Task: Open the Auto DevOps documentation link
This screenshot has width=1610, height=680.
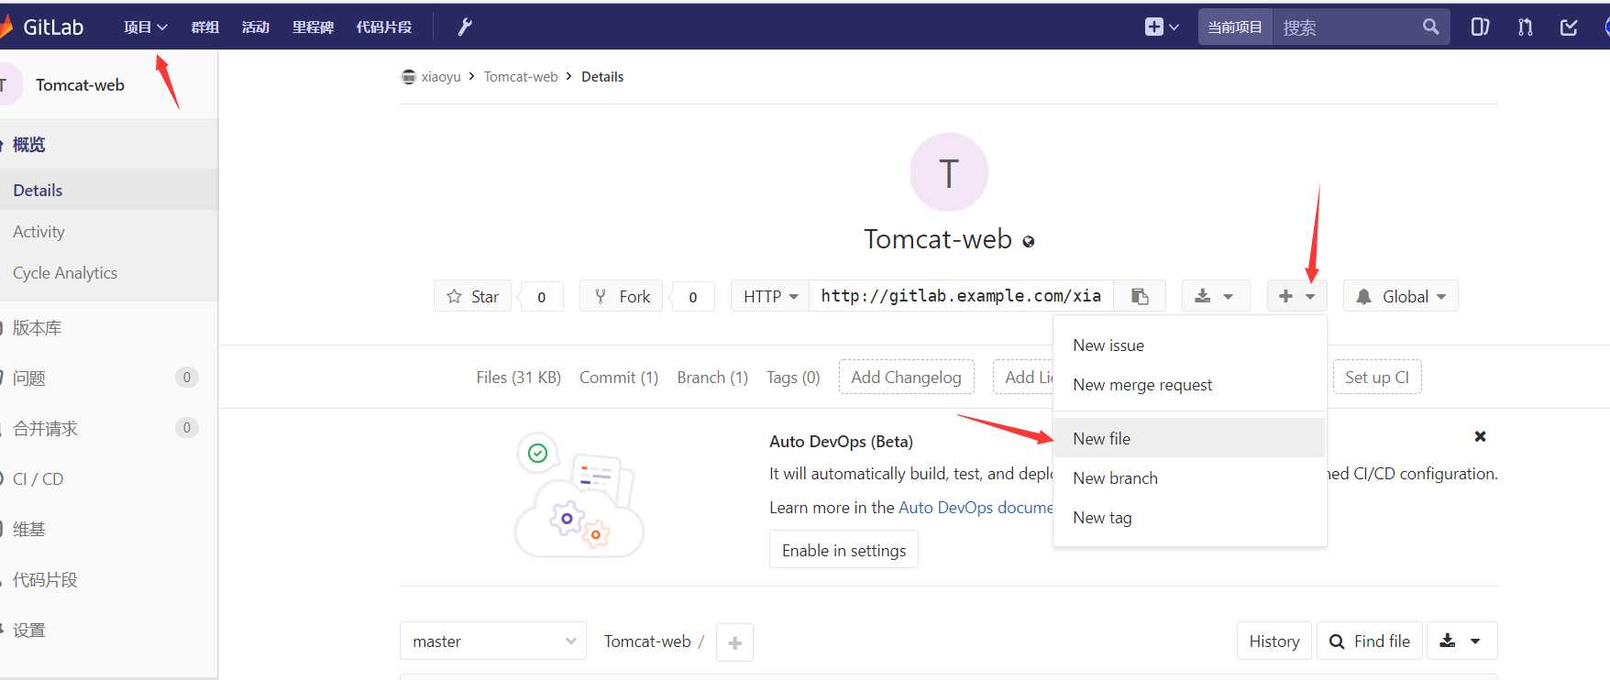Action: 976,508
